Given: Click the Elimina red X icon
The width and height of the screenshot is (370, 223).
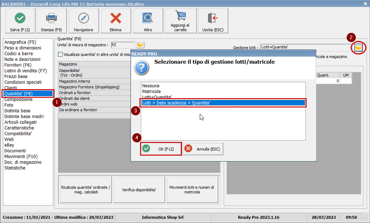Looking at the screenshot, I should 116,18.
